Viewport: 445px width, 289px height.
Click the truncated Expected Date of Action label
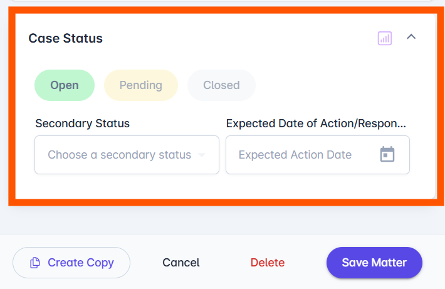316,123
